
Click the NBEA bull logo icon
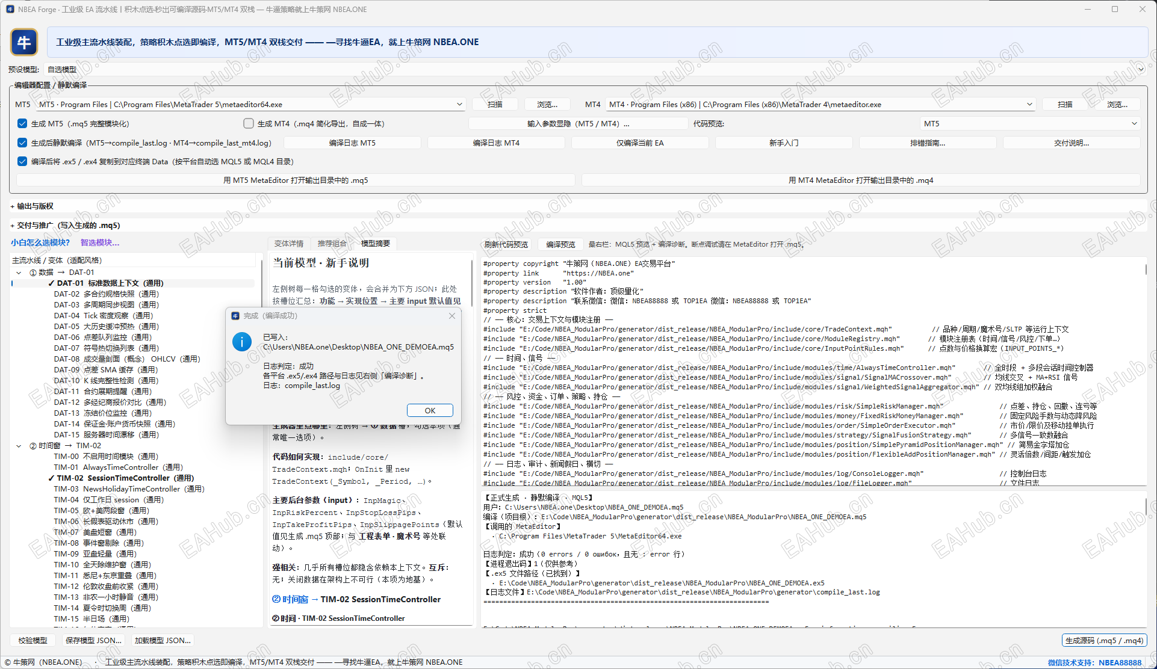[24, 43]
